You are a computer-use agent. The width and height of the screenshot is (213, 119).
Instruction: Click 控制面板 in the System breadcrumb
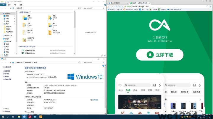[x=19, y=63]
